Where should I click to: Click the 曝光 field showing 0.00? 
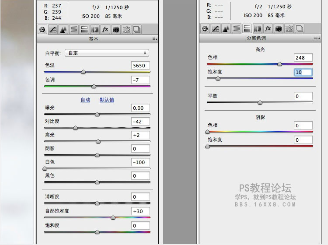pyautogui.click(x=140, y=108)
